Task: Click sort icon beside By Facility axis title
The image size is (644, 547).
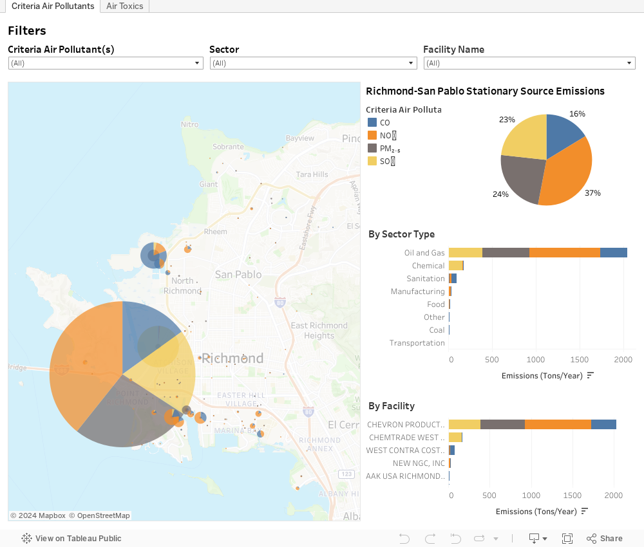Action: click(x=585, y=512)
